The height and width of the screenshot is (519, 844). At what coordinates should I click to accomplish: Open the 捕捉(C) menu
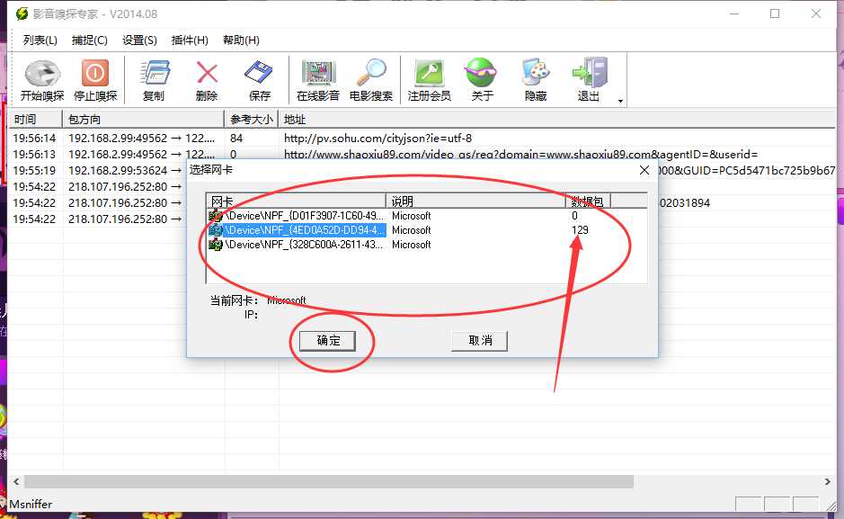pyautogui.click(x=89, y=40)
